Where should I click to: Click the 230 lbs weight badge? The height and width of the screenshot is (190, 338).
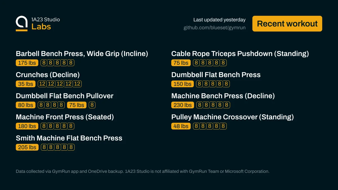point(183,105)
